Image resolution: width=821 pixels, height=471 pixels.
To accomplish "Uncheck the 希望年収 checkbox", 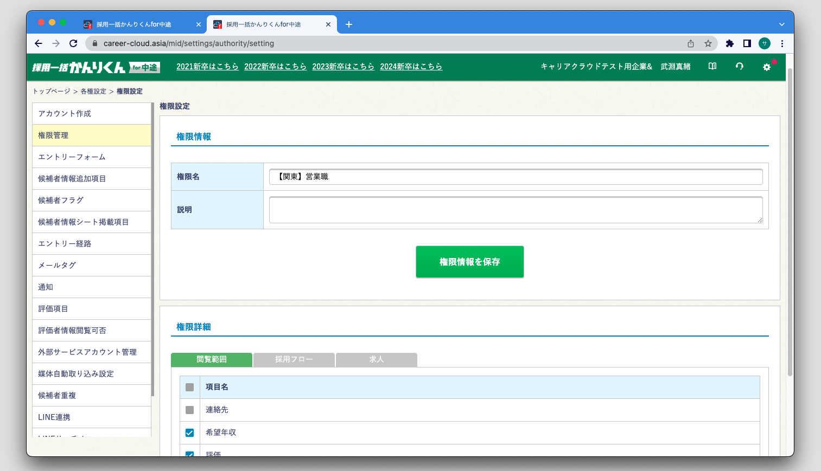I will coord(189,433).
